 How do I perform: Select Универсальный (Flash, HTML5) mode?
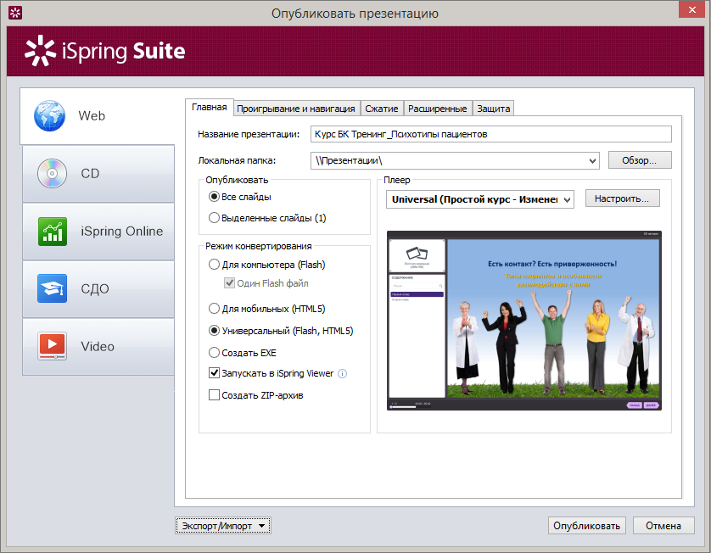click(214, 331)
